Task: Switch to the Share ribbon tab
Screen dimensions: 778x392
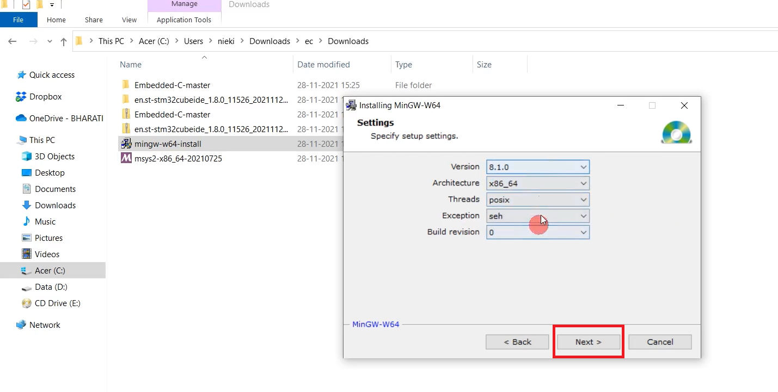Action: 94,20
